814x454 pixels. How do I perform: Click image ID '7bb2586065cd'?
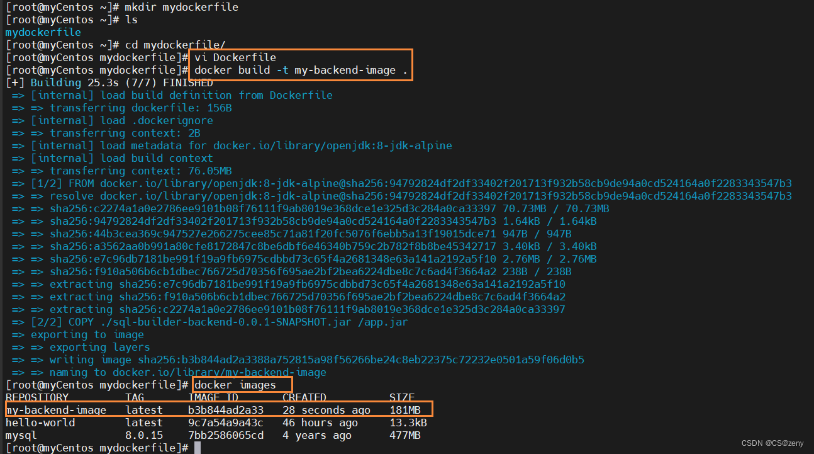[x=226, y=435]
